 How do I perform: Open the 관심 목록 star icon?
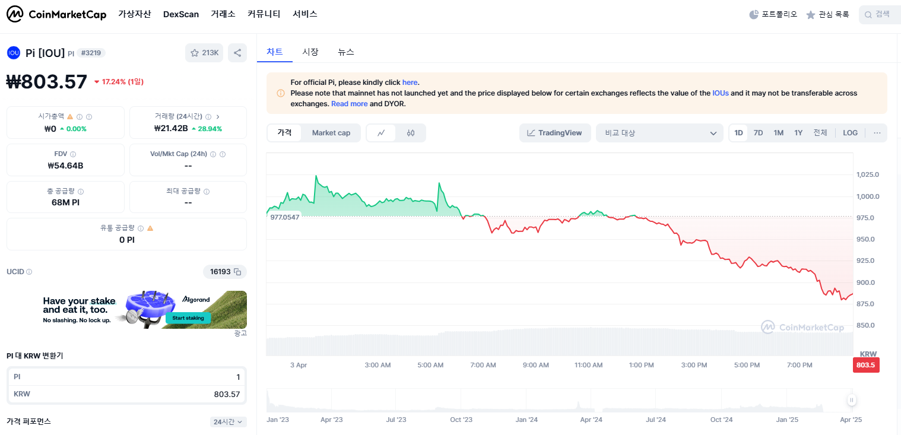[x=811, y=14]
